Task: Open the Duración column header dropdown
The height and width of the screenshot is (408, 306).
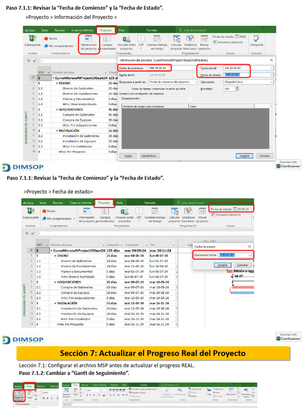Action: (121, 245)
